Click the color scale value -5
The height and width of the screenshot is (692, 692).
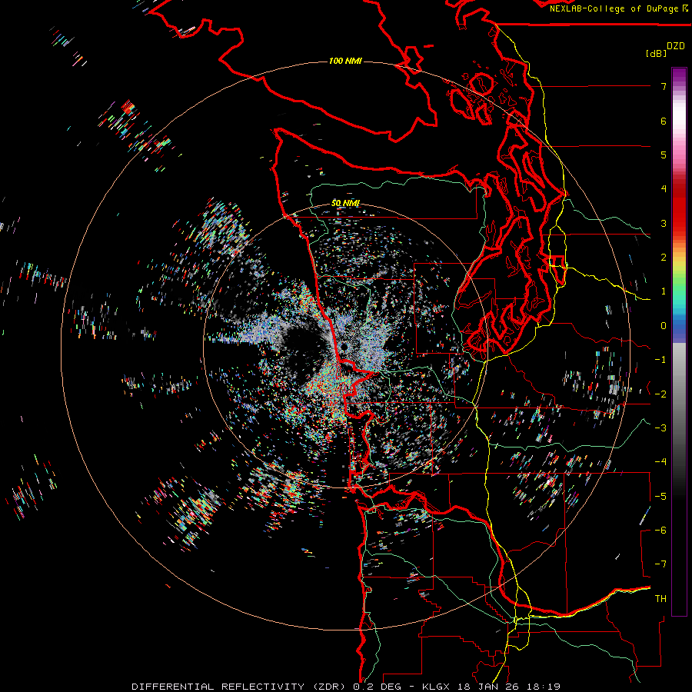(x=660, y=497)
